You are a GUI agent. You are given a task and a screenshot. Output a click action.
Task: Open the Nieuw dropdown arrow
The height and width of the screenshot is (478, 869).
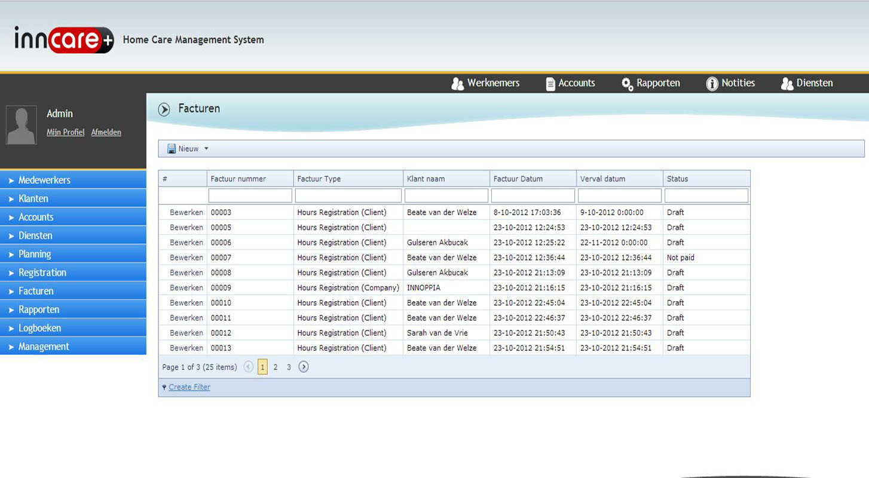[x=206, y=149]
